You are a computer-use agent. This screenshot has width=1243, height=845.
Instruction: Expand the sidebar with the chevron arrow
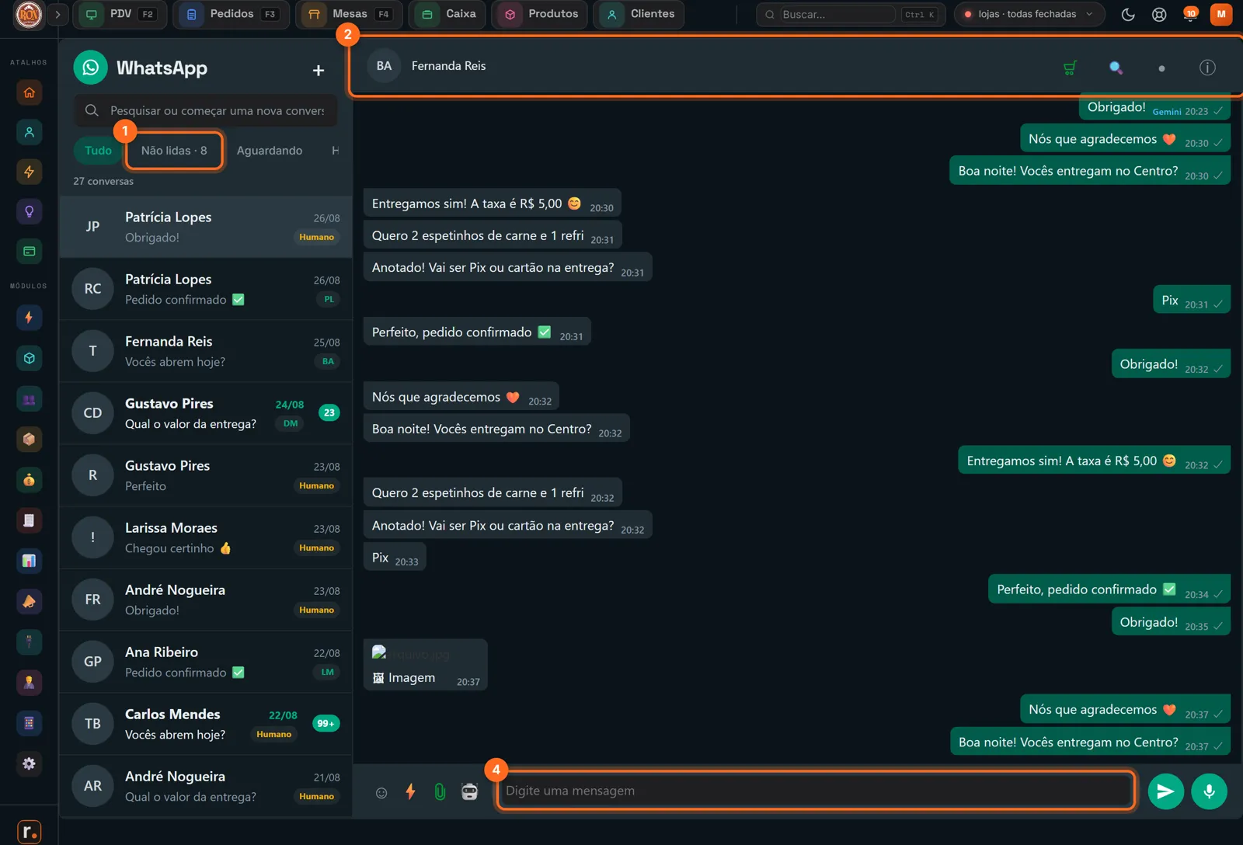(57, 14)
